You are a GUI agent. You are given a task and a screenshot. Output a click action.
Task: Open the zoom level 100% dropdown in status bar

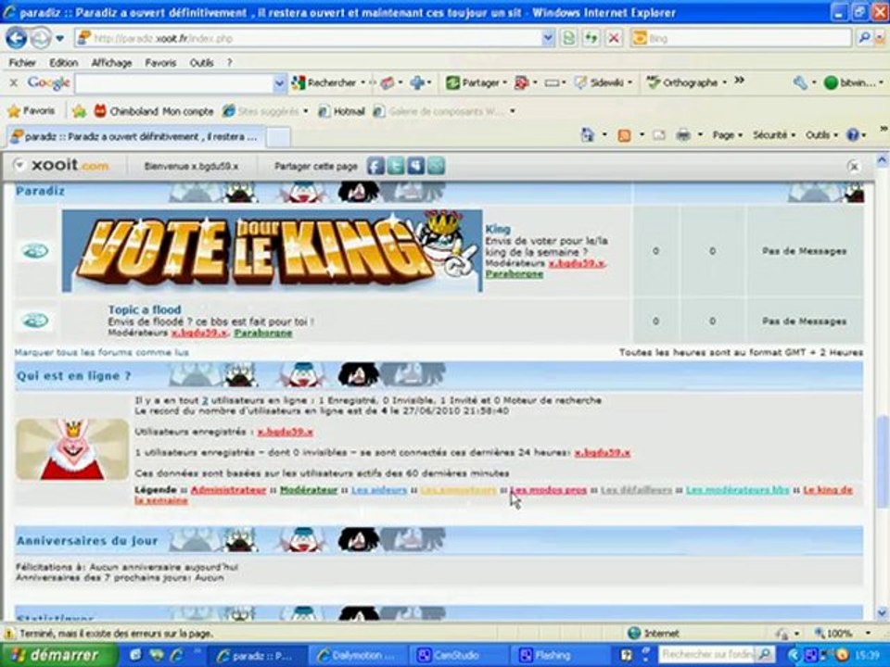pos(868,633)
